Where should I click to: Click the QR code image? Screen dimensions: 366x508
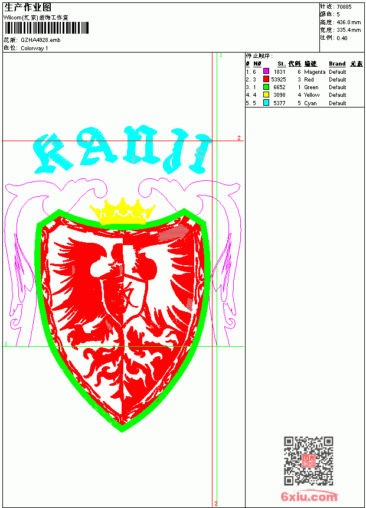[309, 460]
